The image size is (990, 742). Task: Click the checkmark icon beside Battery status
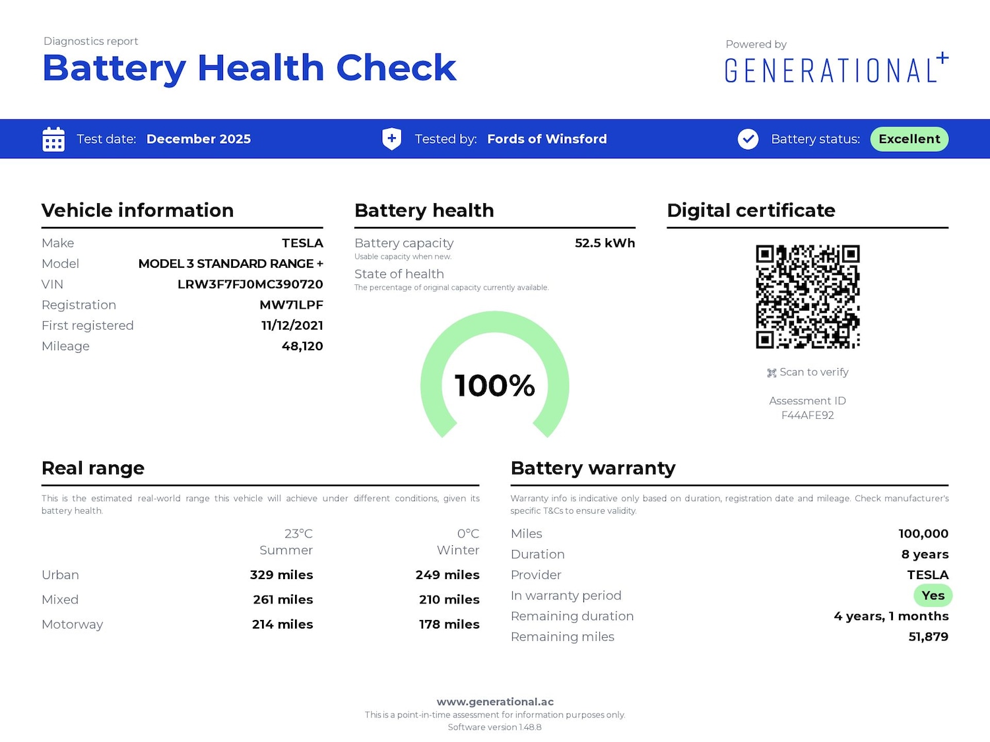[748, 139]
